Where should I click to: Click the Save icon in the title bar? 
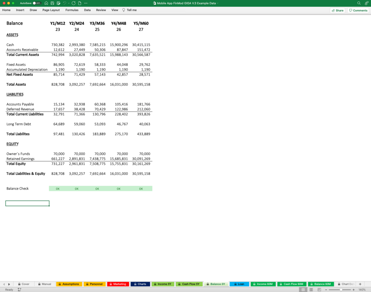pyautogui.click(x=52, y=3)
